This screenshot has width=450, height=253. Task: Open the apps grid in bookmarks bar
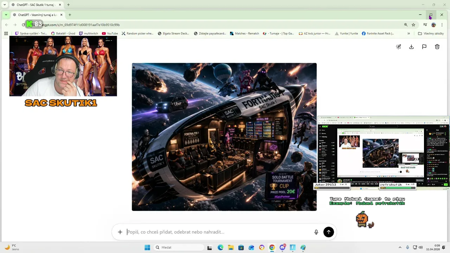6,33
